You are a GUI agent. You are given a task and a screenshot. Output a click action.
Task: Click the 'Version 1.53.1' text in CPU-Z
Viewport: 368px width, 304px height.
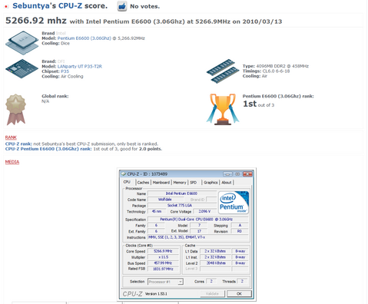point(156,294)
